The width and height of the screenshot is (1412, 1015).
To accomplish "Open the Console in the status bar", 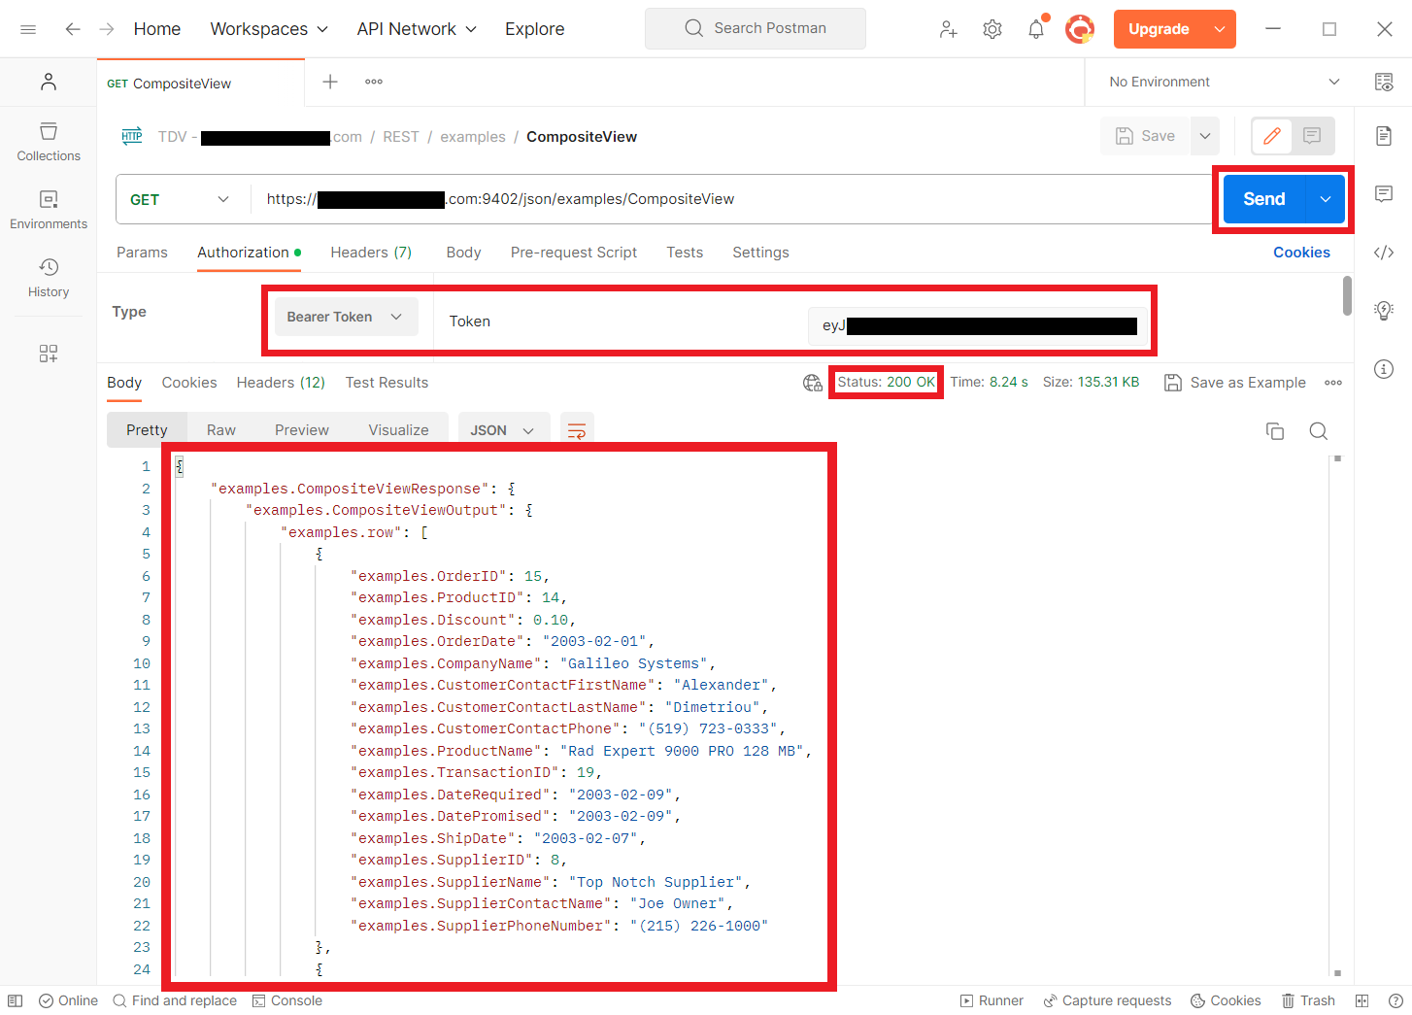I will (287, 1000).
